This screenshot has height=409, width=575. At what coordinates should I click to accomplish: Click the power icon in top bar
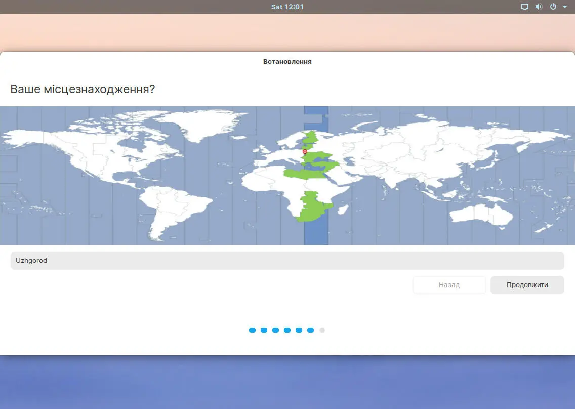(553, 7)
